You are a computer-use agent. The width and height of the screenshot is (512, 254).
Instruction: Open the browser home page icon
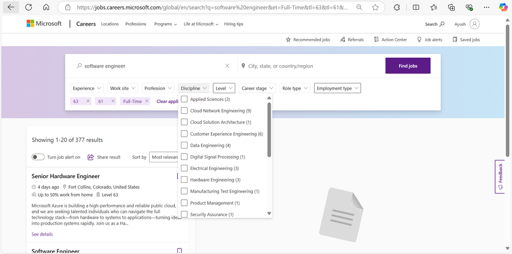click(46, 7)
